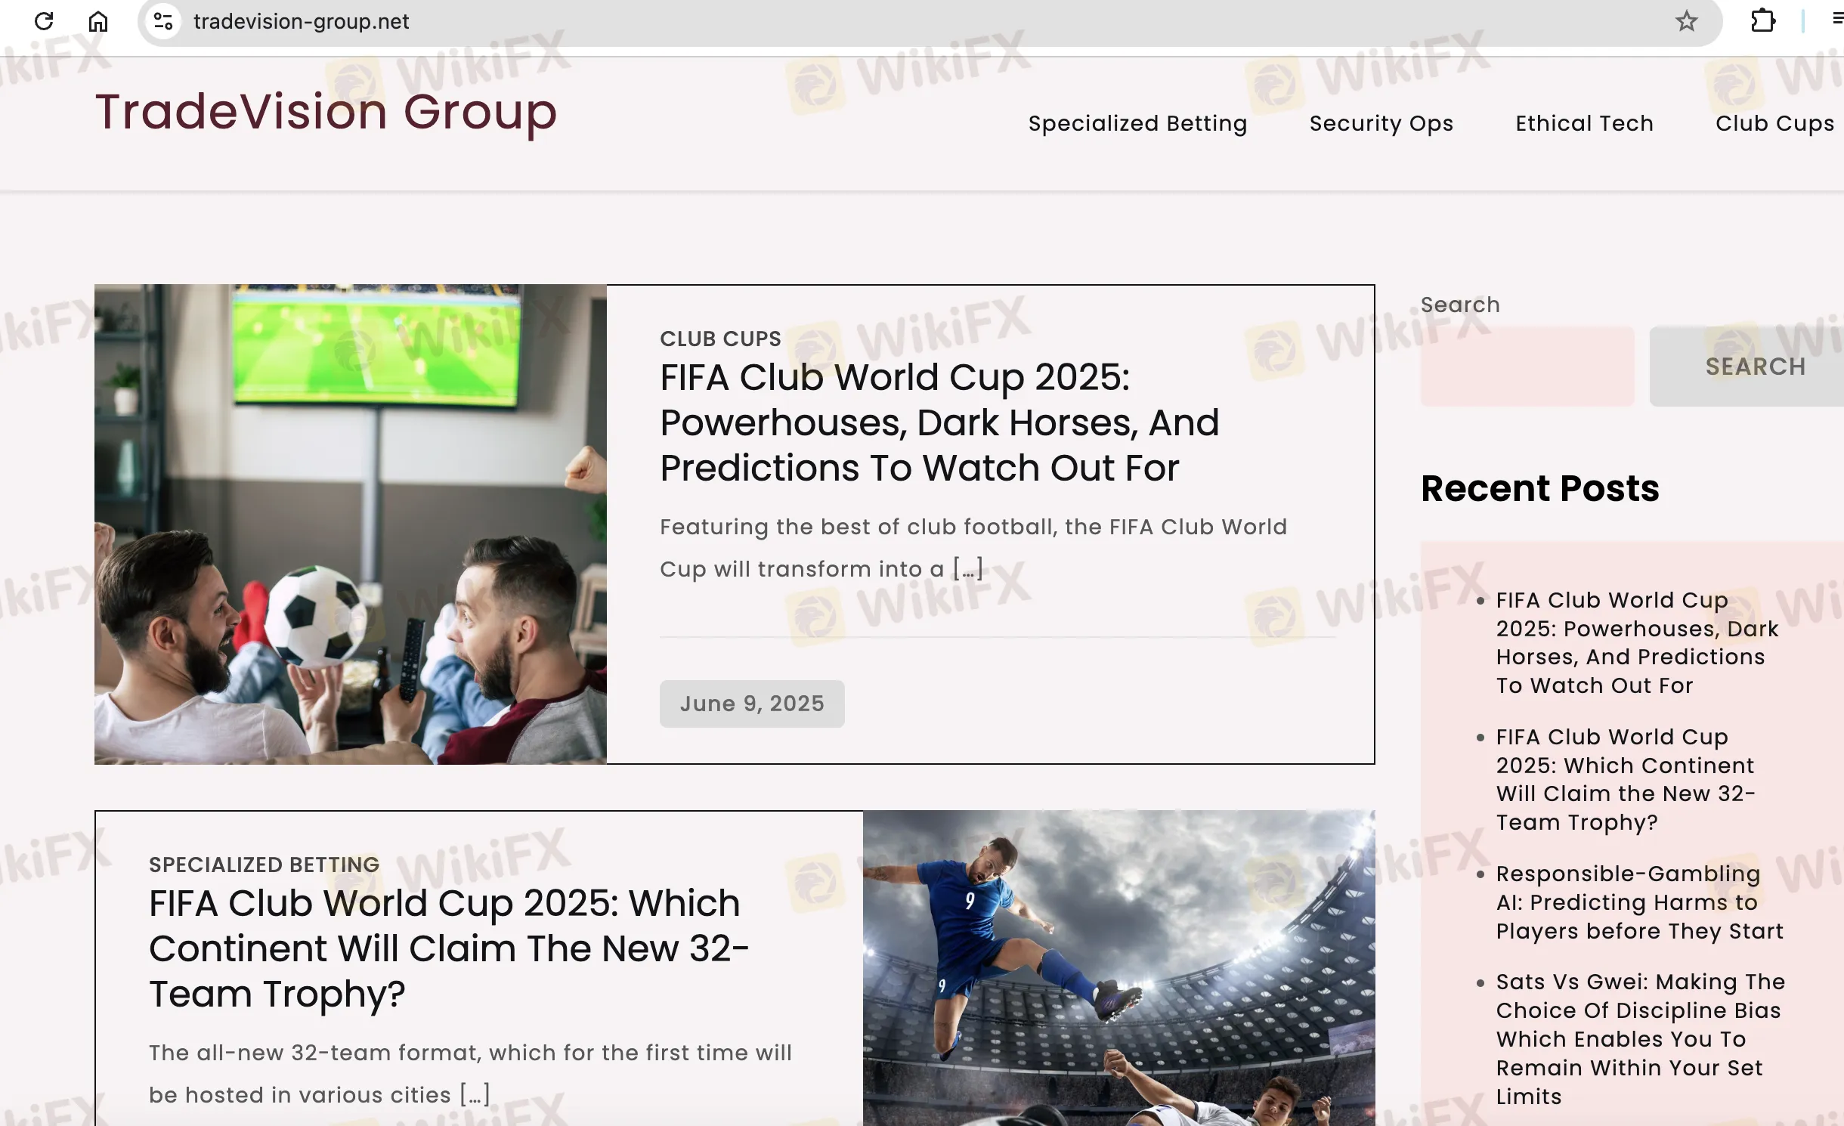Click the browser home icon

[x=98, y=21]
